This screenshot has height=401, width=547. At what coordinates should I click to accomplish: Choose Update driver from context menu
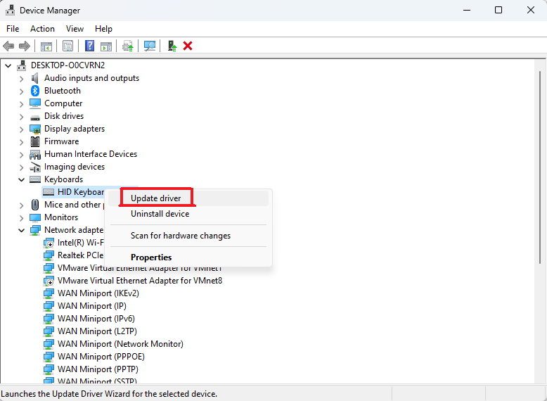pyautogui.click(x=188, y=198)
